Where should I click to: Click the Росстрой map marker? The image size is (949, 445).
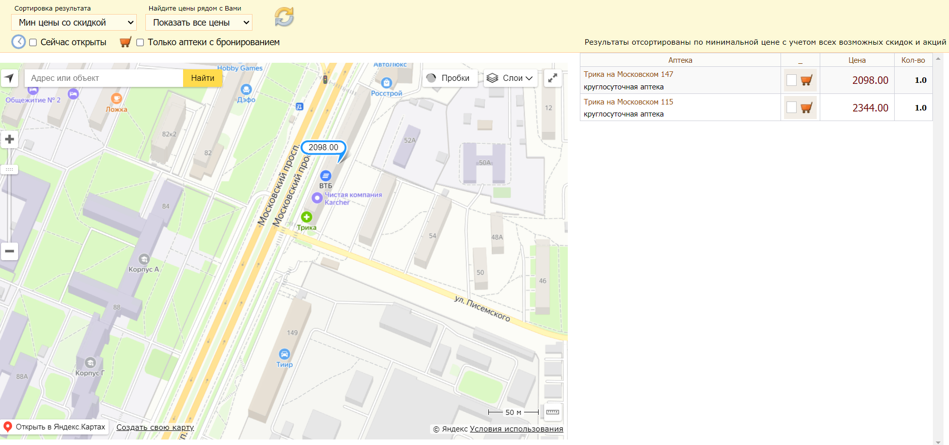pos(386,83)
